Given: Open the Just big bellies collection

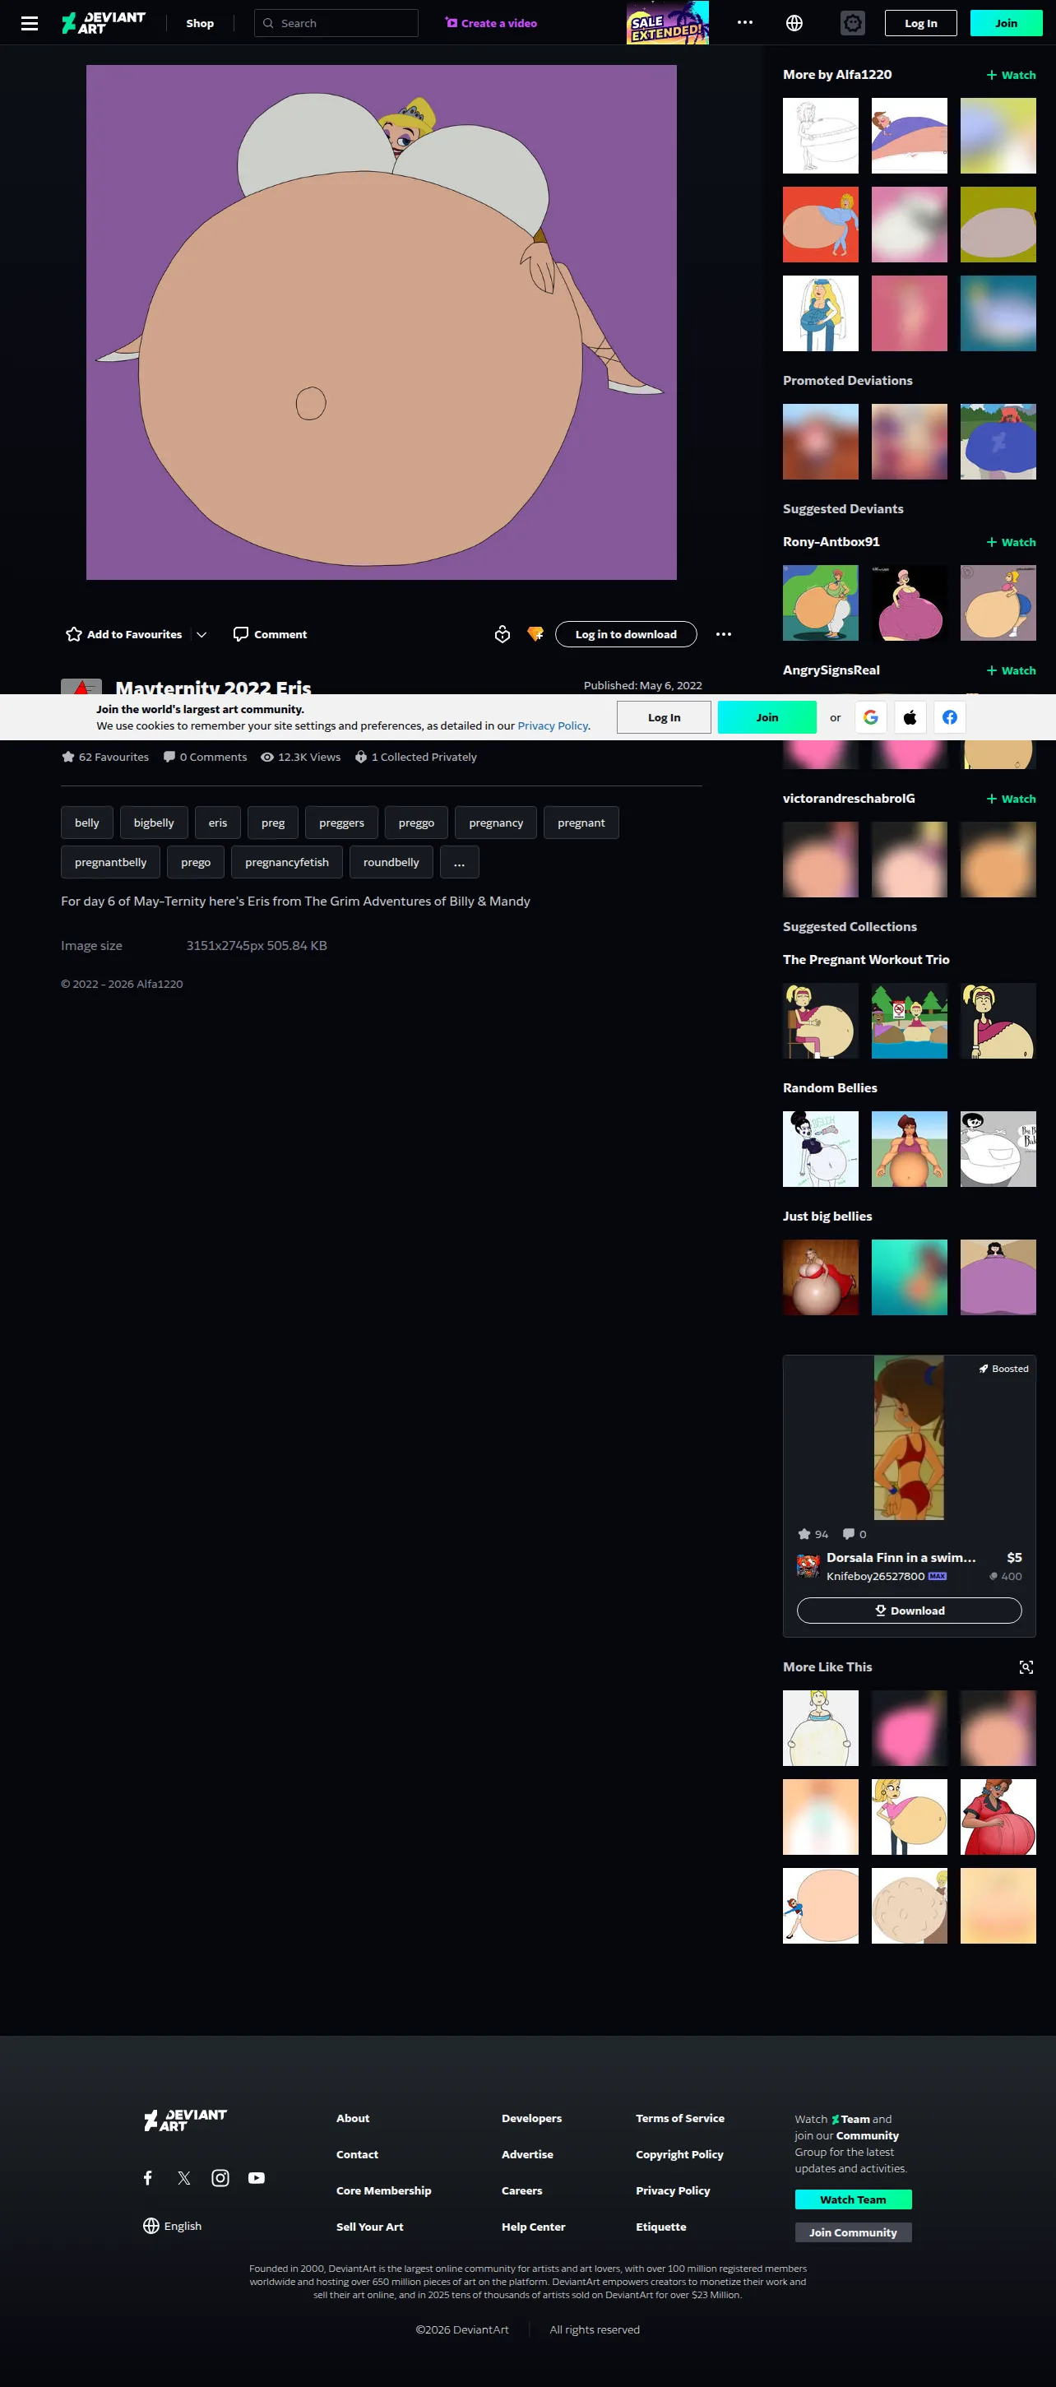Looking at the screenshot, I should (x=827, y=1217).
